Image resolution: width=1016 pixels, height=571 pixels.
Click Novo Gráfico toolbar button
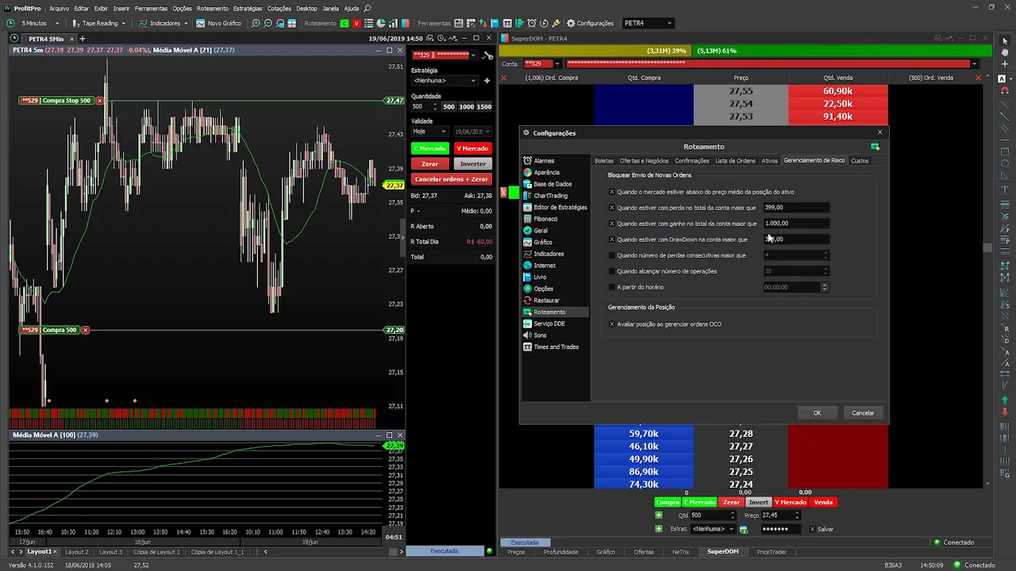click(x=218, y=23)
